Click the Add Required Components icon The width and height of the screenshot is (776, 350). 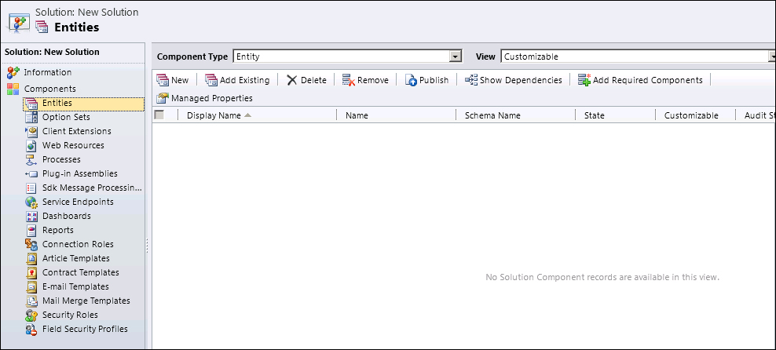584,80
